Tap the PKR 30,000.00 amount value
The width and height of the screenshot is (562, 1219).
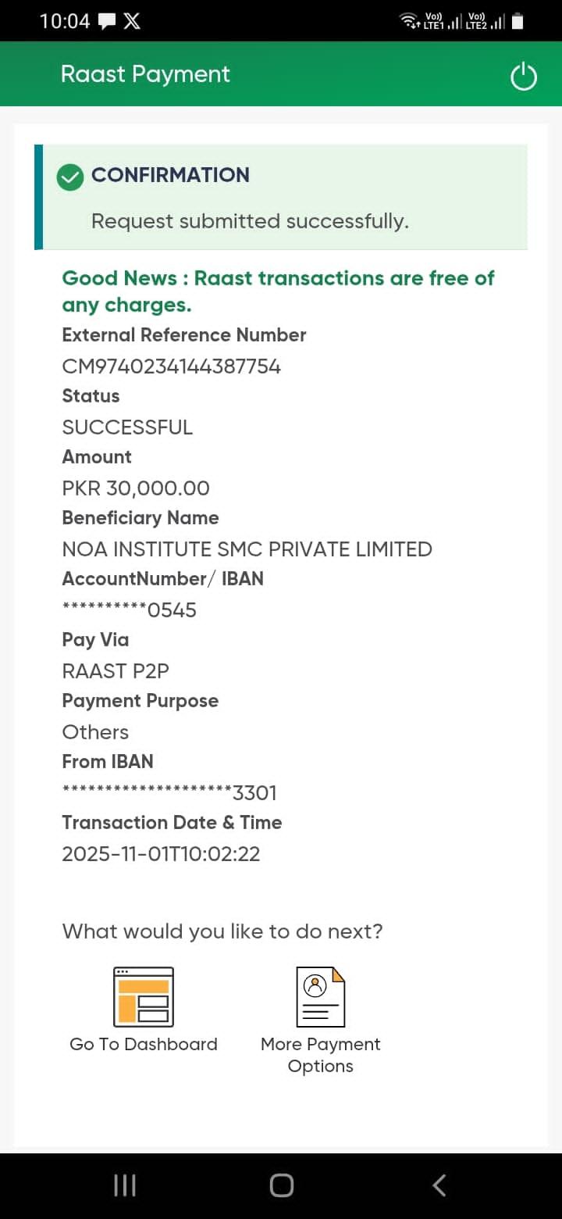[x=136, y=488]
